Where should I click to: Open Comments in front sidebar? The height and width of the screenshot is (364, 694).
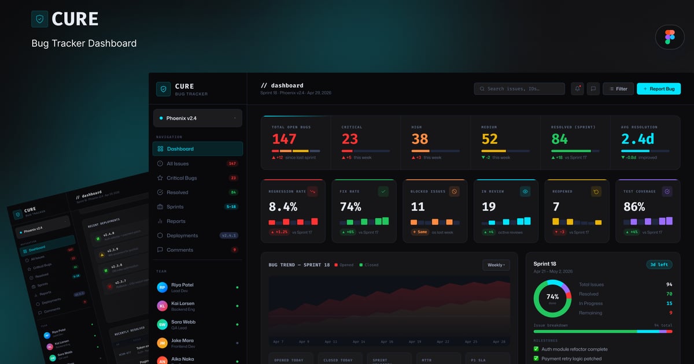tap(198, 250)
